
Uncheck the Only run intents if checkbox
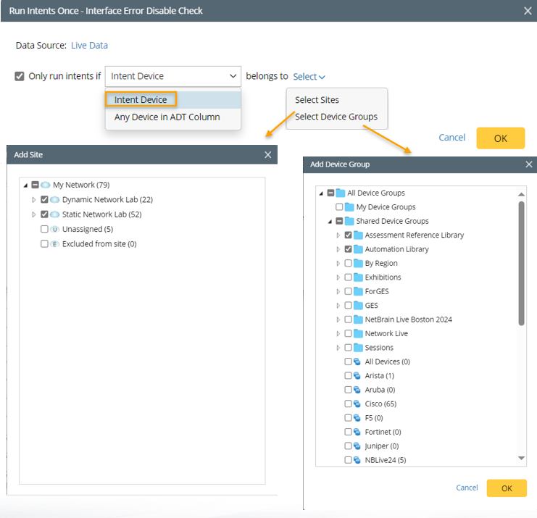coord(20,76)
